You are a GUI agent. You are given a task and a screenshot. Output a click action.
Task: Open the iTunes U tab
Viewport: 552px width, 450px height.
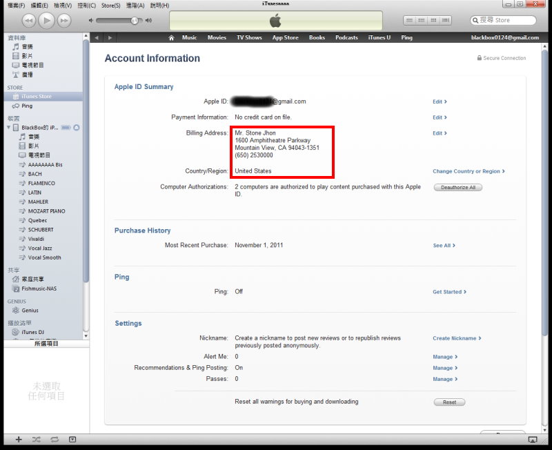[379, 37]
